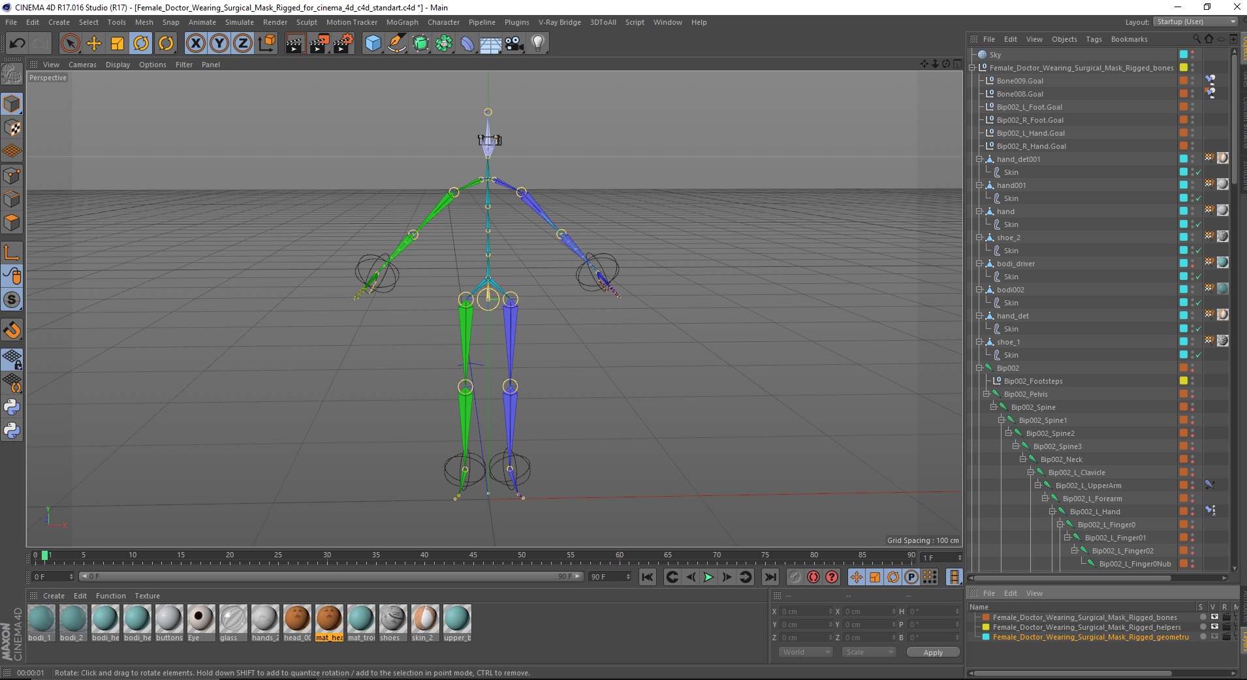The width and height of the screenshot is (1247, 680).
Task: Switch to Model mode icon
Action: coord(12,104)
